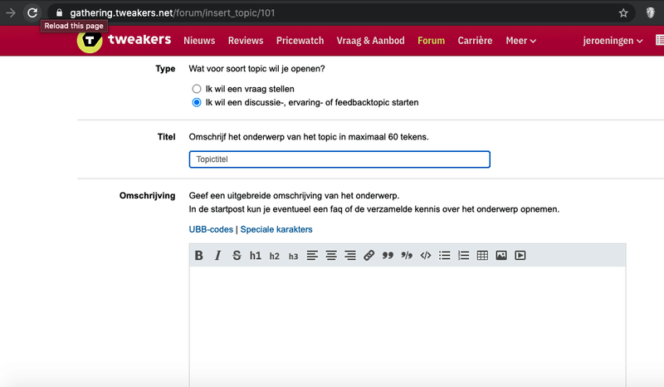Click inside the Omschrijving text area

408,326
